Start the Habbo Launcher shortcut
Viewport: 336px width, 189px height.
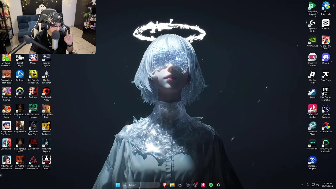[46, 77]
